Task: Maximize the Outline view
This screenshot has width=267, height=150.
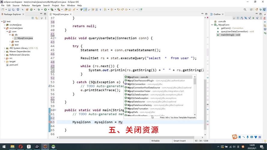Action: click(260, 14)
